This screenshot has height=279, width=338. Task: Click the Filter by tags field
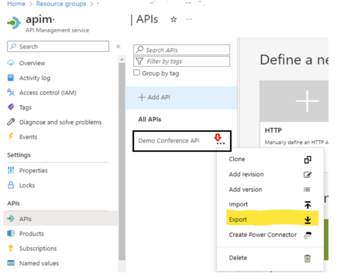[x=181, y=61]
